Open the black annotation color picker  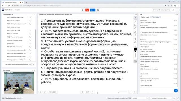(x=135, y=49)
